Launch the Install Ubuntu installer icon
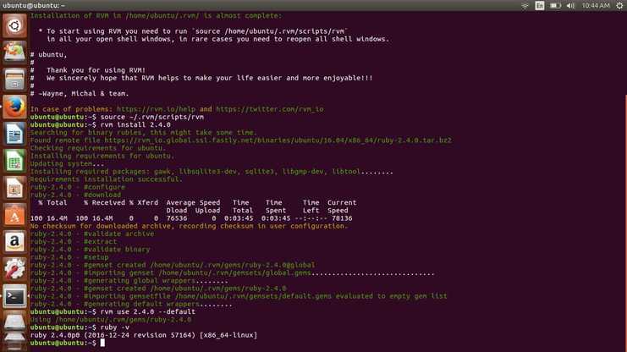The image size is (627, 352). (x=14, y=52)
